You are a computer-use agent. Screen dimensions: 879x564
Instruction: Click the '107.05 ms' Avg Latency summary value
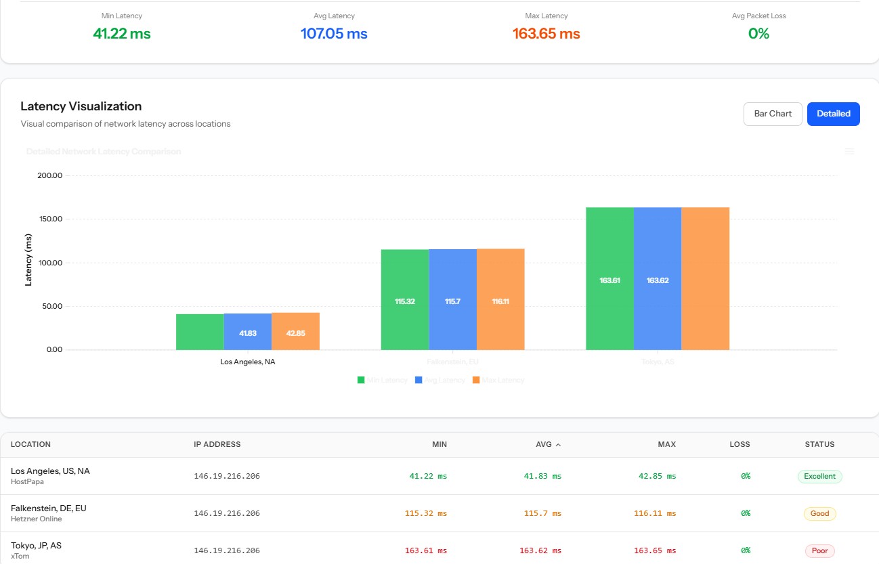pos(334,33)
